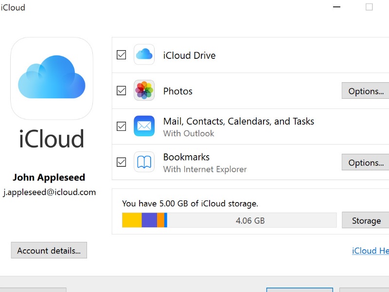Click the yellow storage bar segment
This screenshot has width=389, height=292.
[132, 220]
